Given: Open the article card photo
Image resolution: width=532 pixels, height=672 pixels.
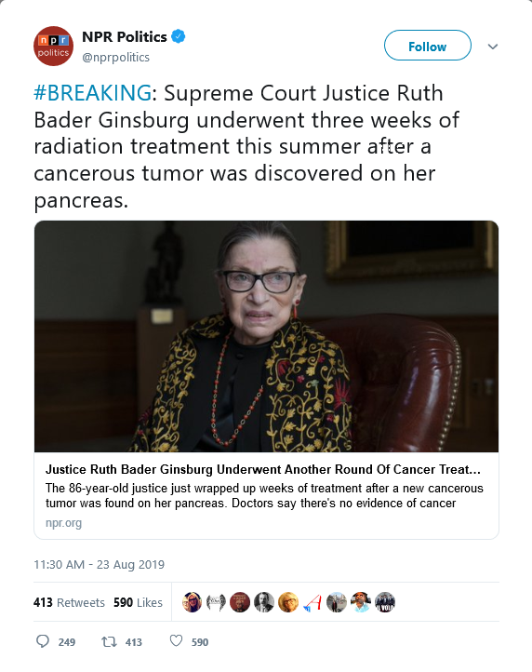Looking at the screenshot, I should (266, 336).
